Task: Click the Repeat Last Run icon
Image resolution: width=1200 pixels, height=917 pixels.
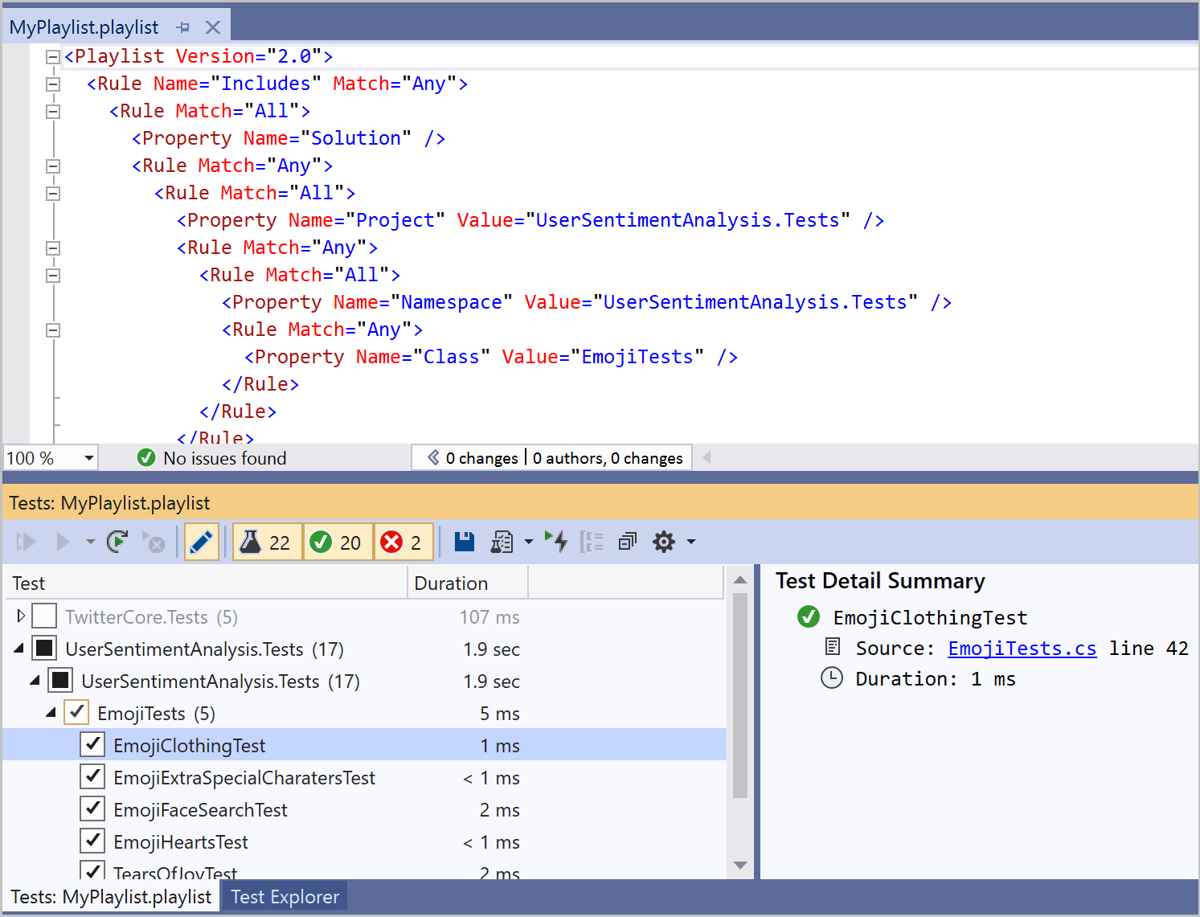Action: coord(117,542)
